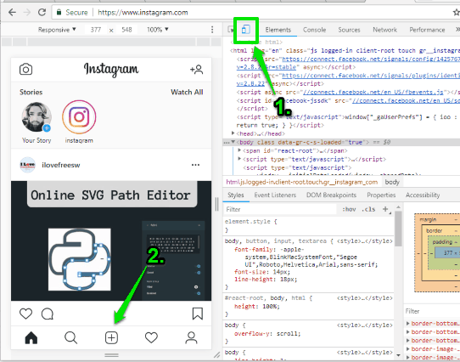
Task: Click the Secure padlock icon
Action: click(59, 13)
